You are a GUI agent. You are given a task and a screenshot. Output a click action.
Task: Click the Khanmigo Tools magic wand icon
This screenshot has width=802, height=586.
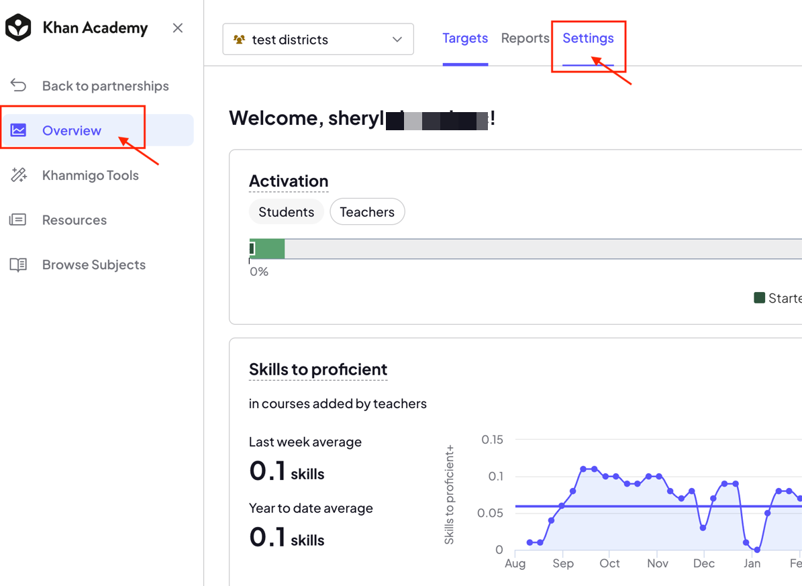click(x=18, y=175)
